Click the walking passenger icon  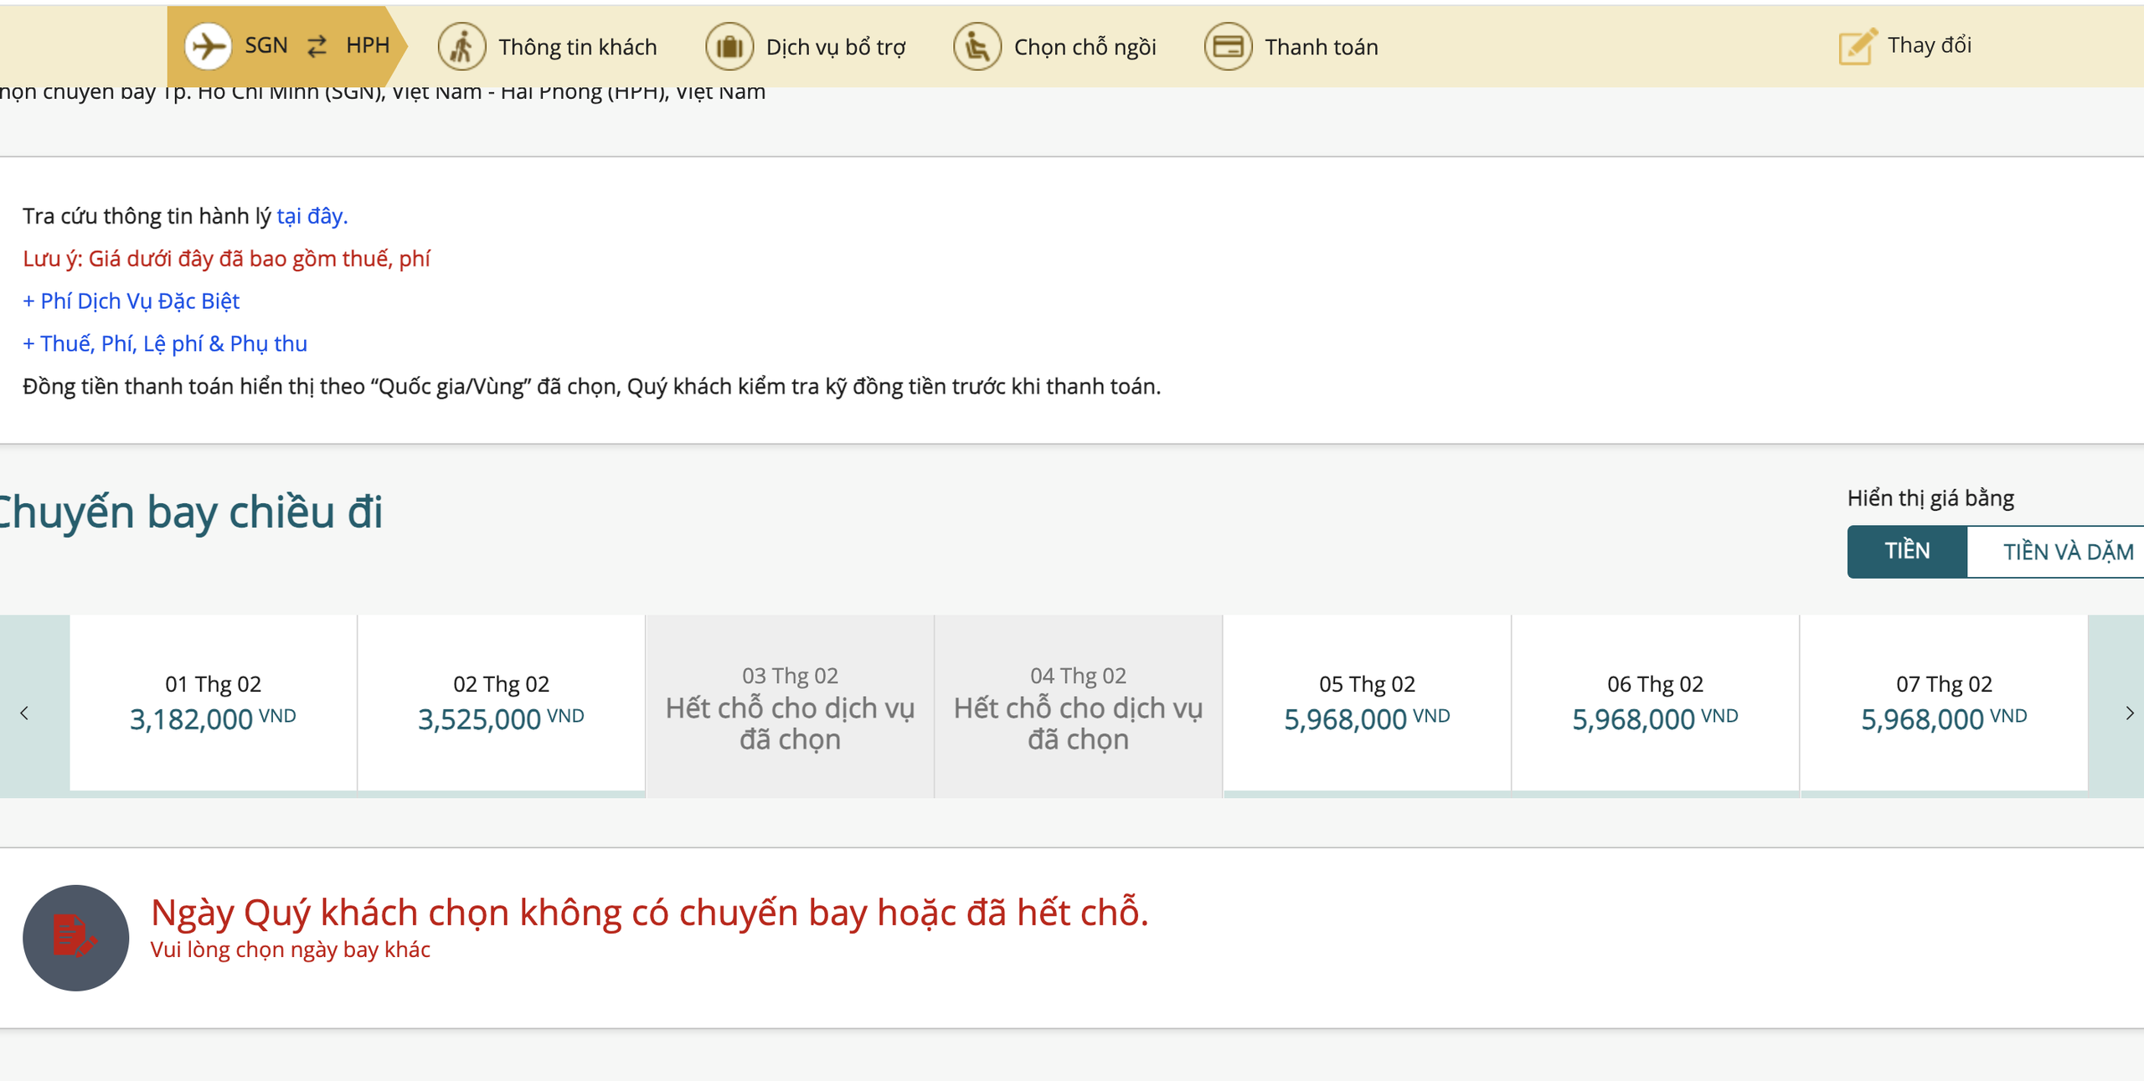[461, 46]
